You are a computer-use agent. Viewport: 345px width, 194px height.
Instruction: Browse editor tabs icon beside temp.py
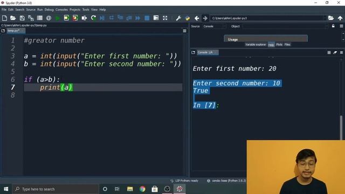coord(3,31)
